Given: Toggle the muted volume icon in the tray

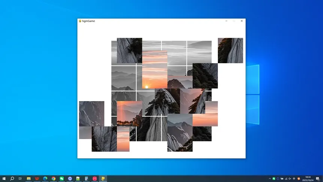Looking at the screenshot, I should click(290, 179).
